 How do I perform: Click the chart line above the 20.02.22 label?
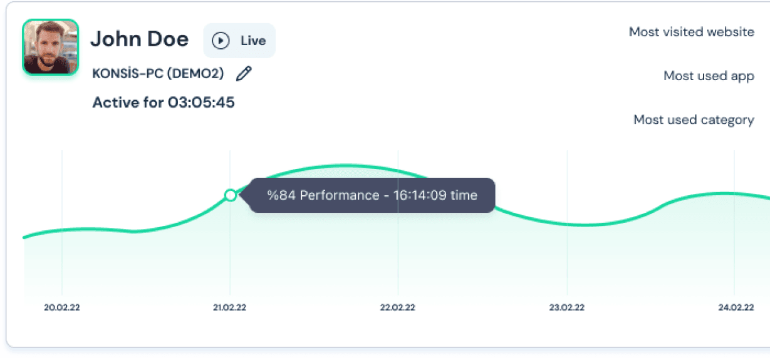coord(62,230)
